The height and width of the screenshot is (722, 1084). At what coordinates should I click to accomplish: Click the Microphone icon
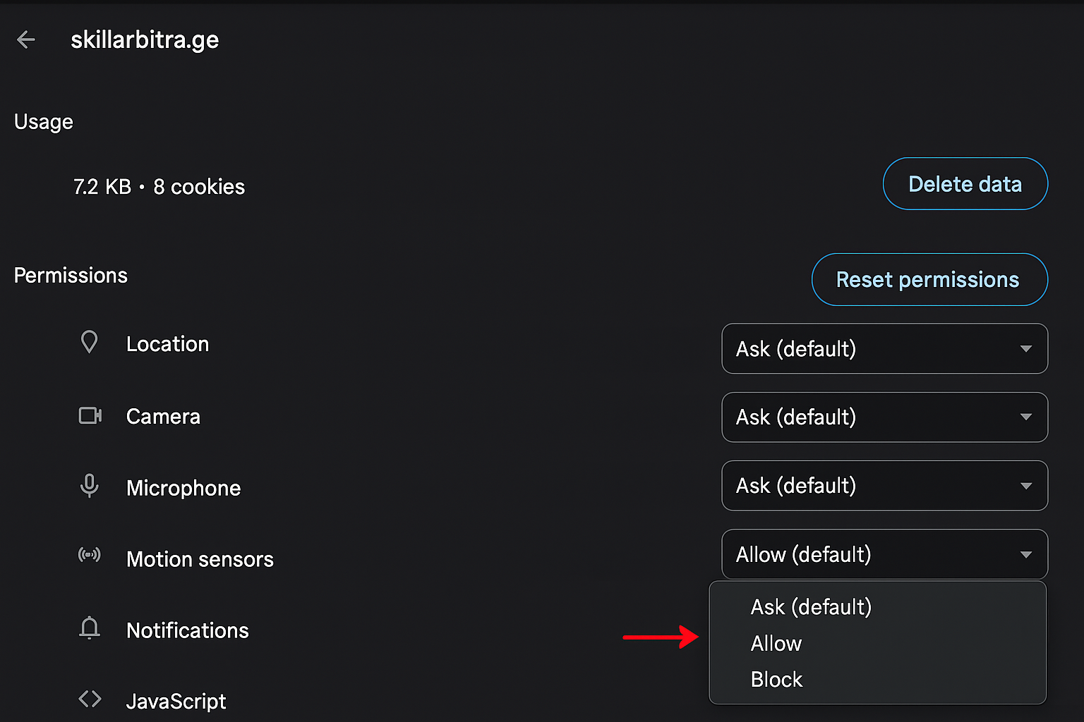(x=90, y=486)
